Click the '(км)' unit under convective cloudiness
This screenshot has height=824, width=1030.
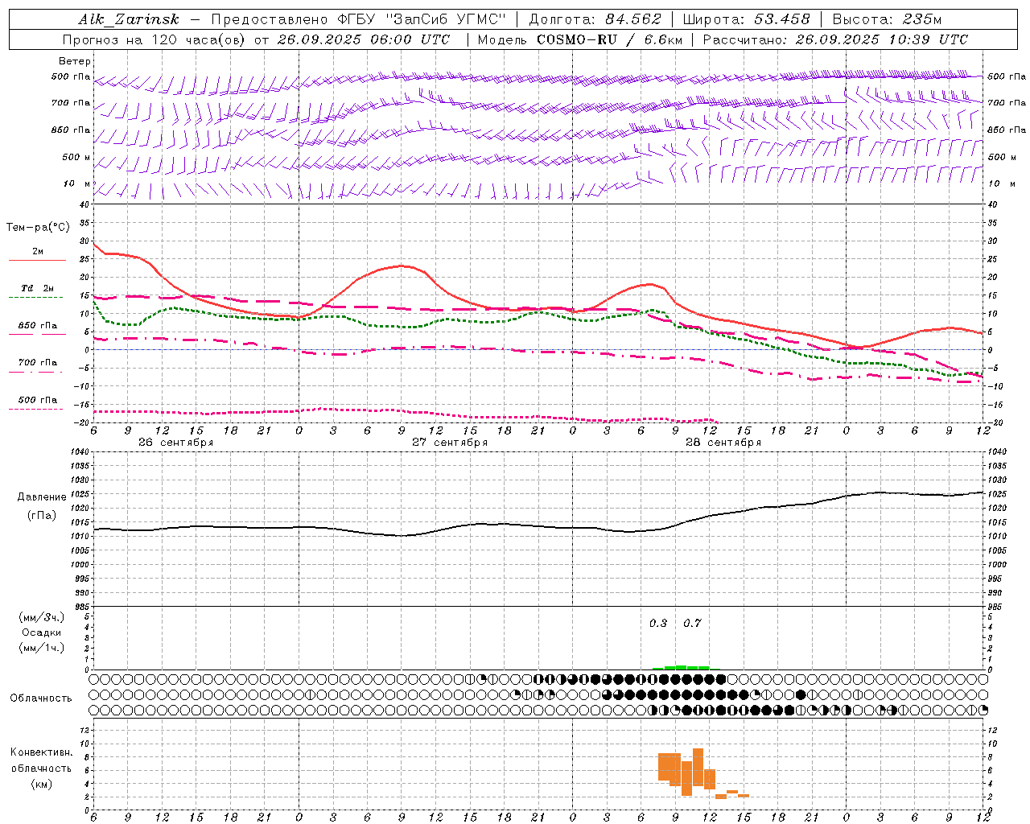coord(42,784)
